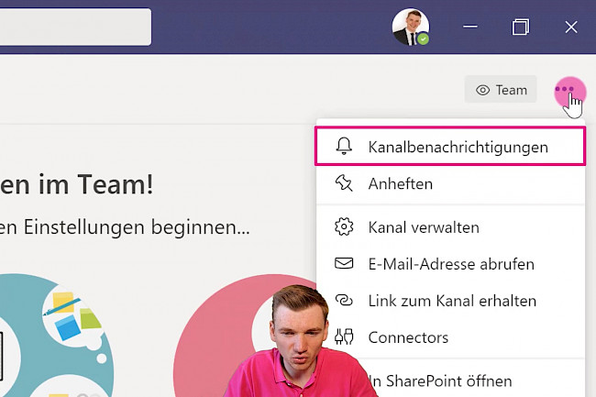Click the pin icon beside Anheften
This screenshot has height=397, width=596.
[344, 183]
